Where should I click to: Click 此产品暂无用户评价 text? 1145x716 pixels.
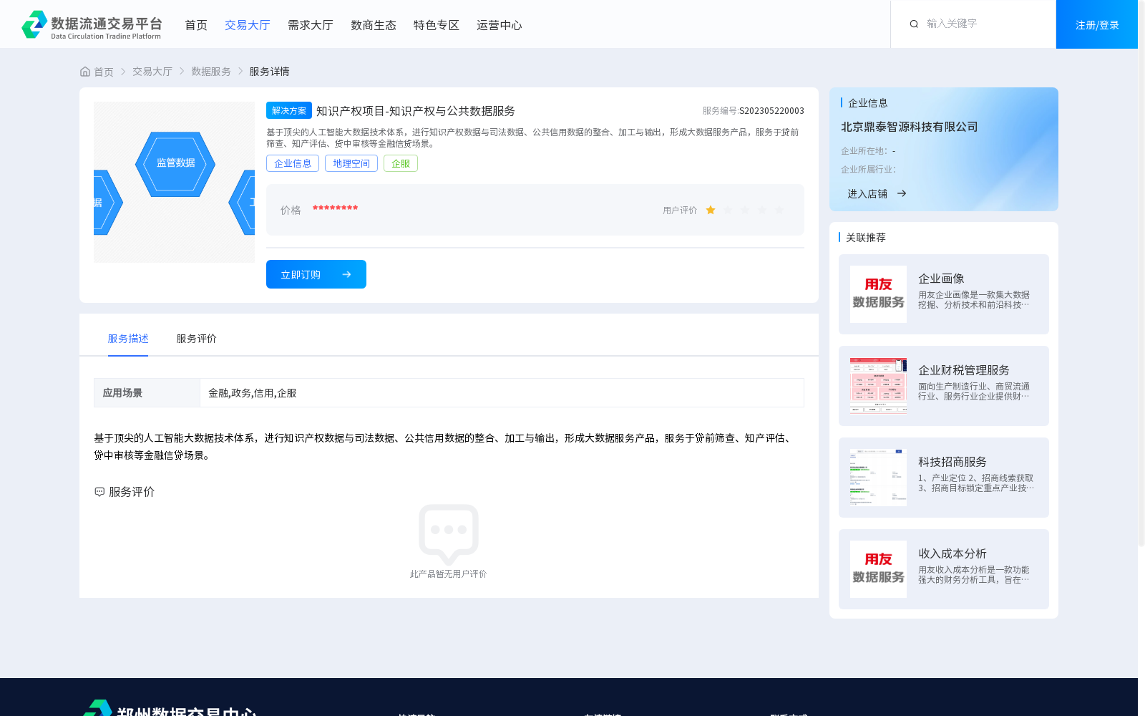click(448, 574)
